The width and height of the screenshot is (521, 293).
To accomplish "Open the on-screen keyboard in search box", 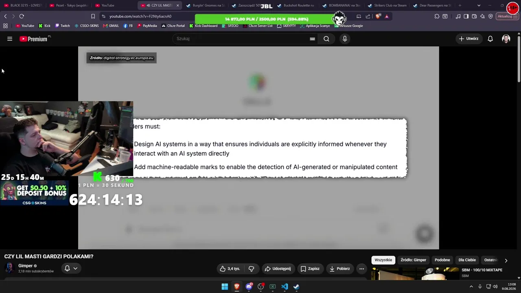I will coord(312,39).
